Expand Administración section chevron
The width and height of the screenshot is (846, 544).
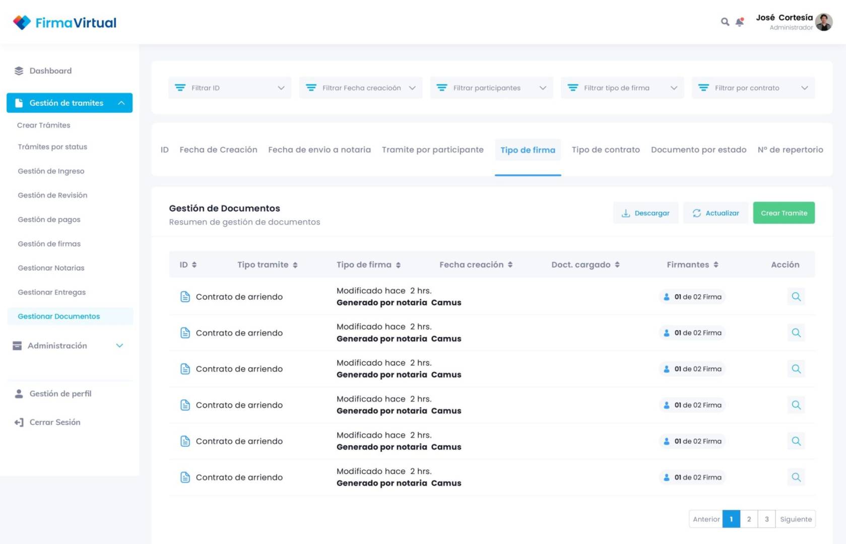(119, 346)
